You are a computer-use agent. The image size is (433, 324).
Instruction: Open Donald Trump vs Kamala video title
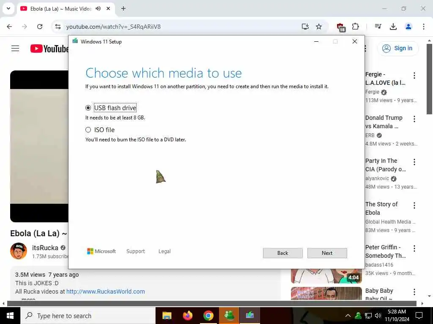[x=384, y=122]
